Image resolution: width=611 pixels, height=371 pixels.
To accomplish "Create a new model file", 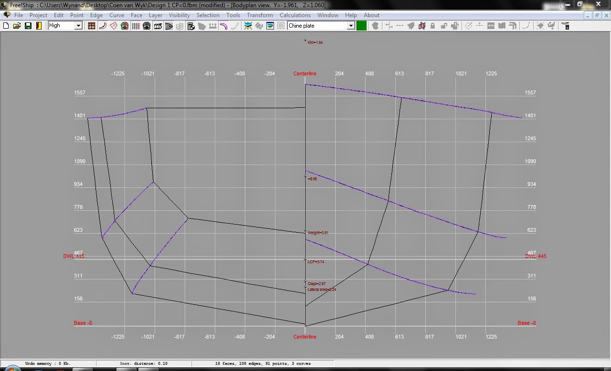I will coord(6,26).
